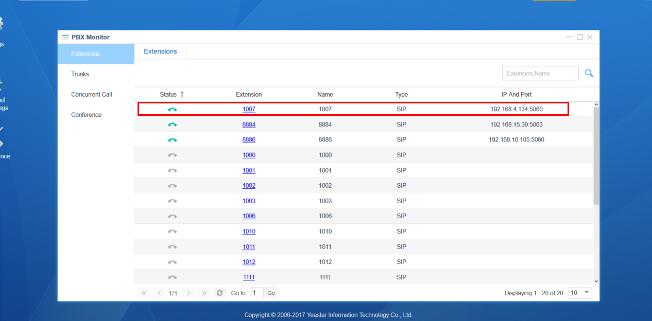The width and height of the screenshot is (652, 321).
Task: Click the gray phone status icon for 1011
Action: (172, 247)
